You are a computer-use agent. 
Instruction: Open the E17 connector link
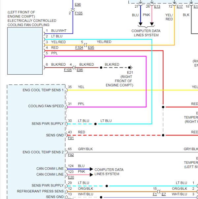180,7
